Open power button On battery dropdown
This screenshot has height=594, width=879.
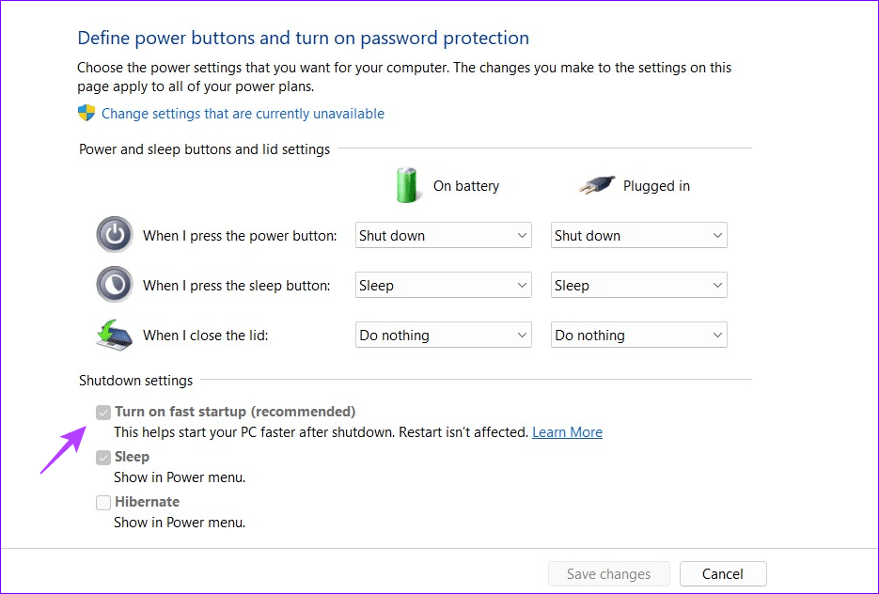click(443, 235)
